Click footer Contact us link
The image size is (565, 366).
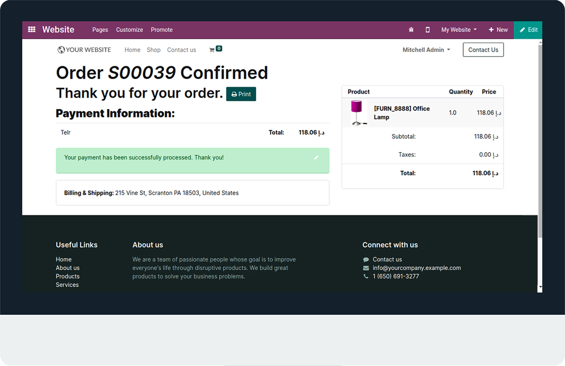(x=387, y=259)
